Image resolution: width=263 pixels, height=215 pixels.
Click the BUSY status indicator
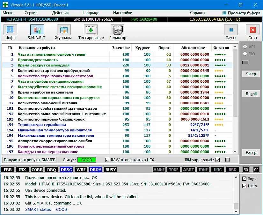click(111, 170)
